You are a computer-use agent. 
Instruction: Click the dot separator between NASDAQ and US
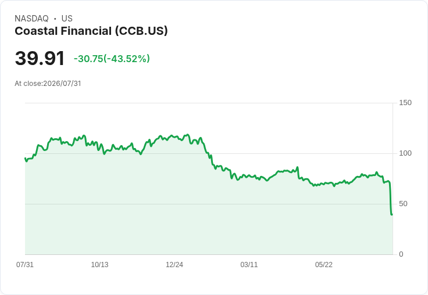[55, 19]
